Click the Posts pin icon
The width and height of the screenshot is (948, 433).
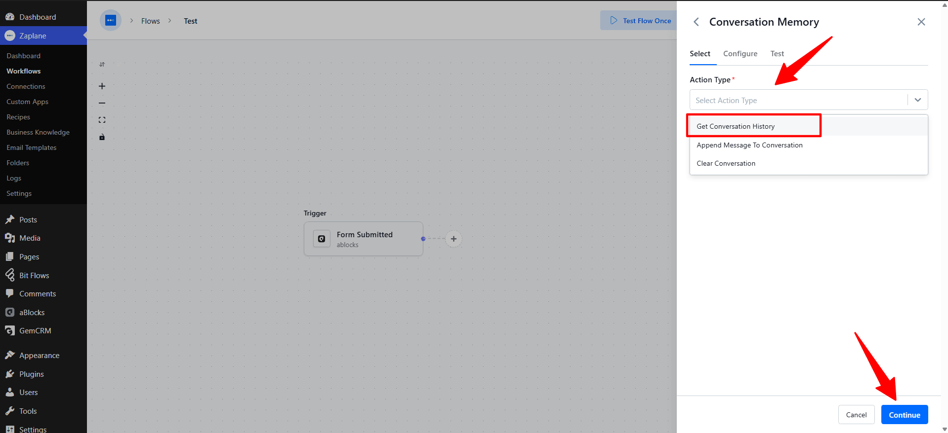(10, 219)
